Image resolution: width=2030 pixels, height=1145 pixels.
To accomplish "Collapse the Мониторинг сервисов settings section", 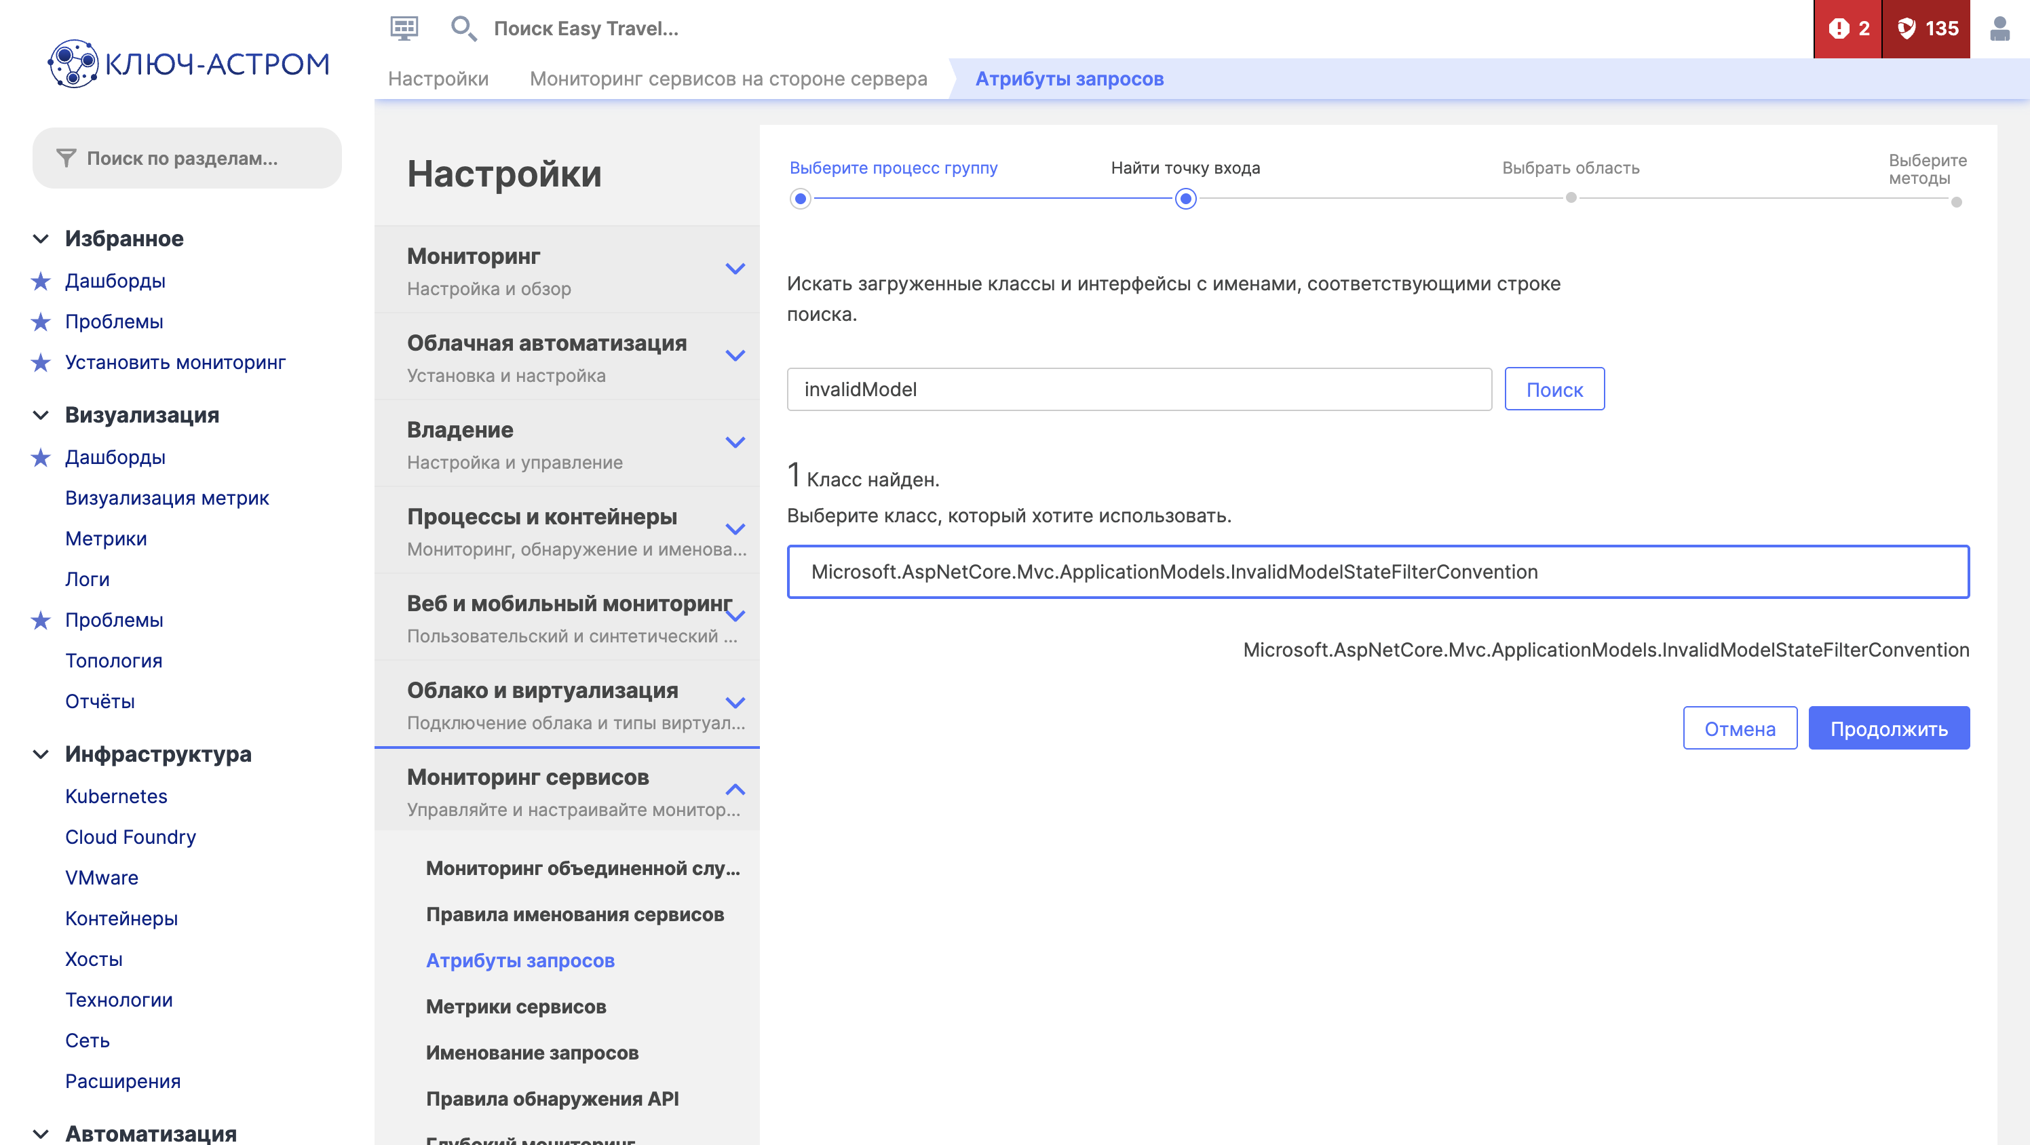I will [735, 790].
